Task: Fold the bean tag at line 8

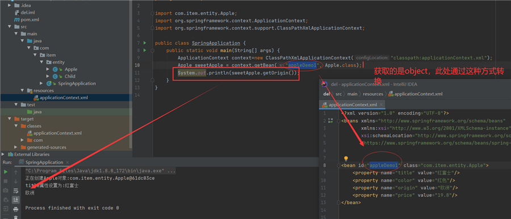Action: (x=338, y=166)
